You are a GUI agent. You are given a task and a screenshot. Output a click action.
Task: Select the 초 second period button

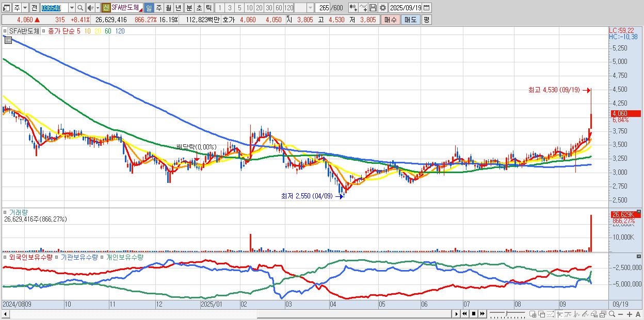click(x=199, y=8)
